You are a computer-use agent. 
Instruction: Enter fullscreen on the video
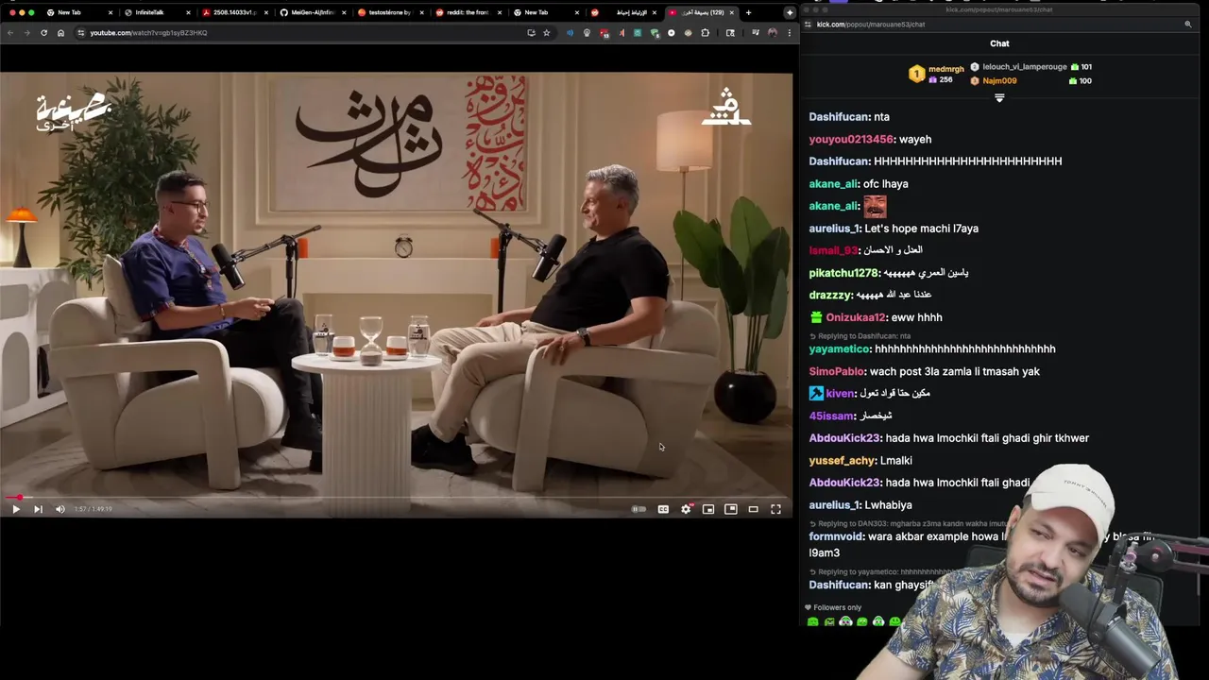(x=775, y=509)
